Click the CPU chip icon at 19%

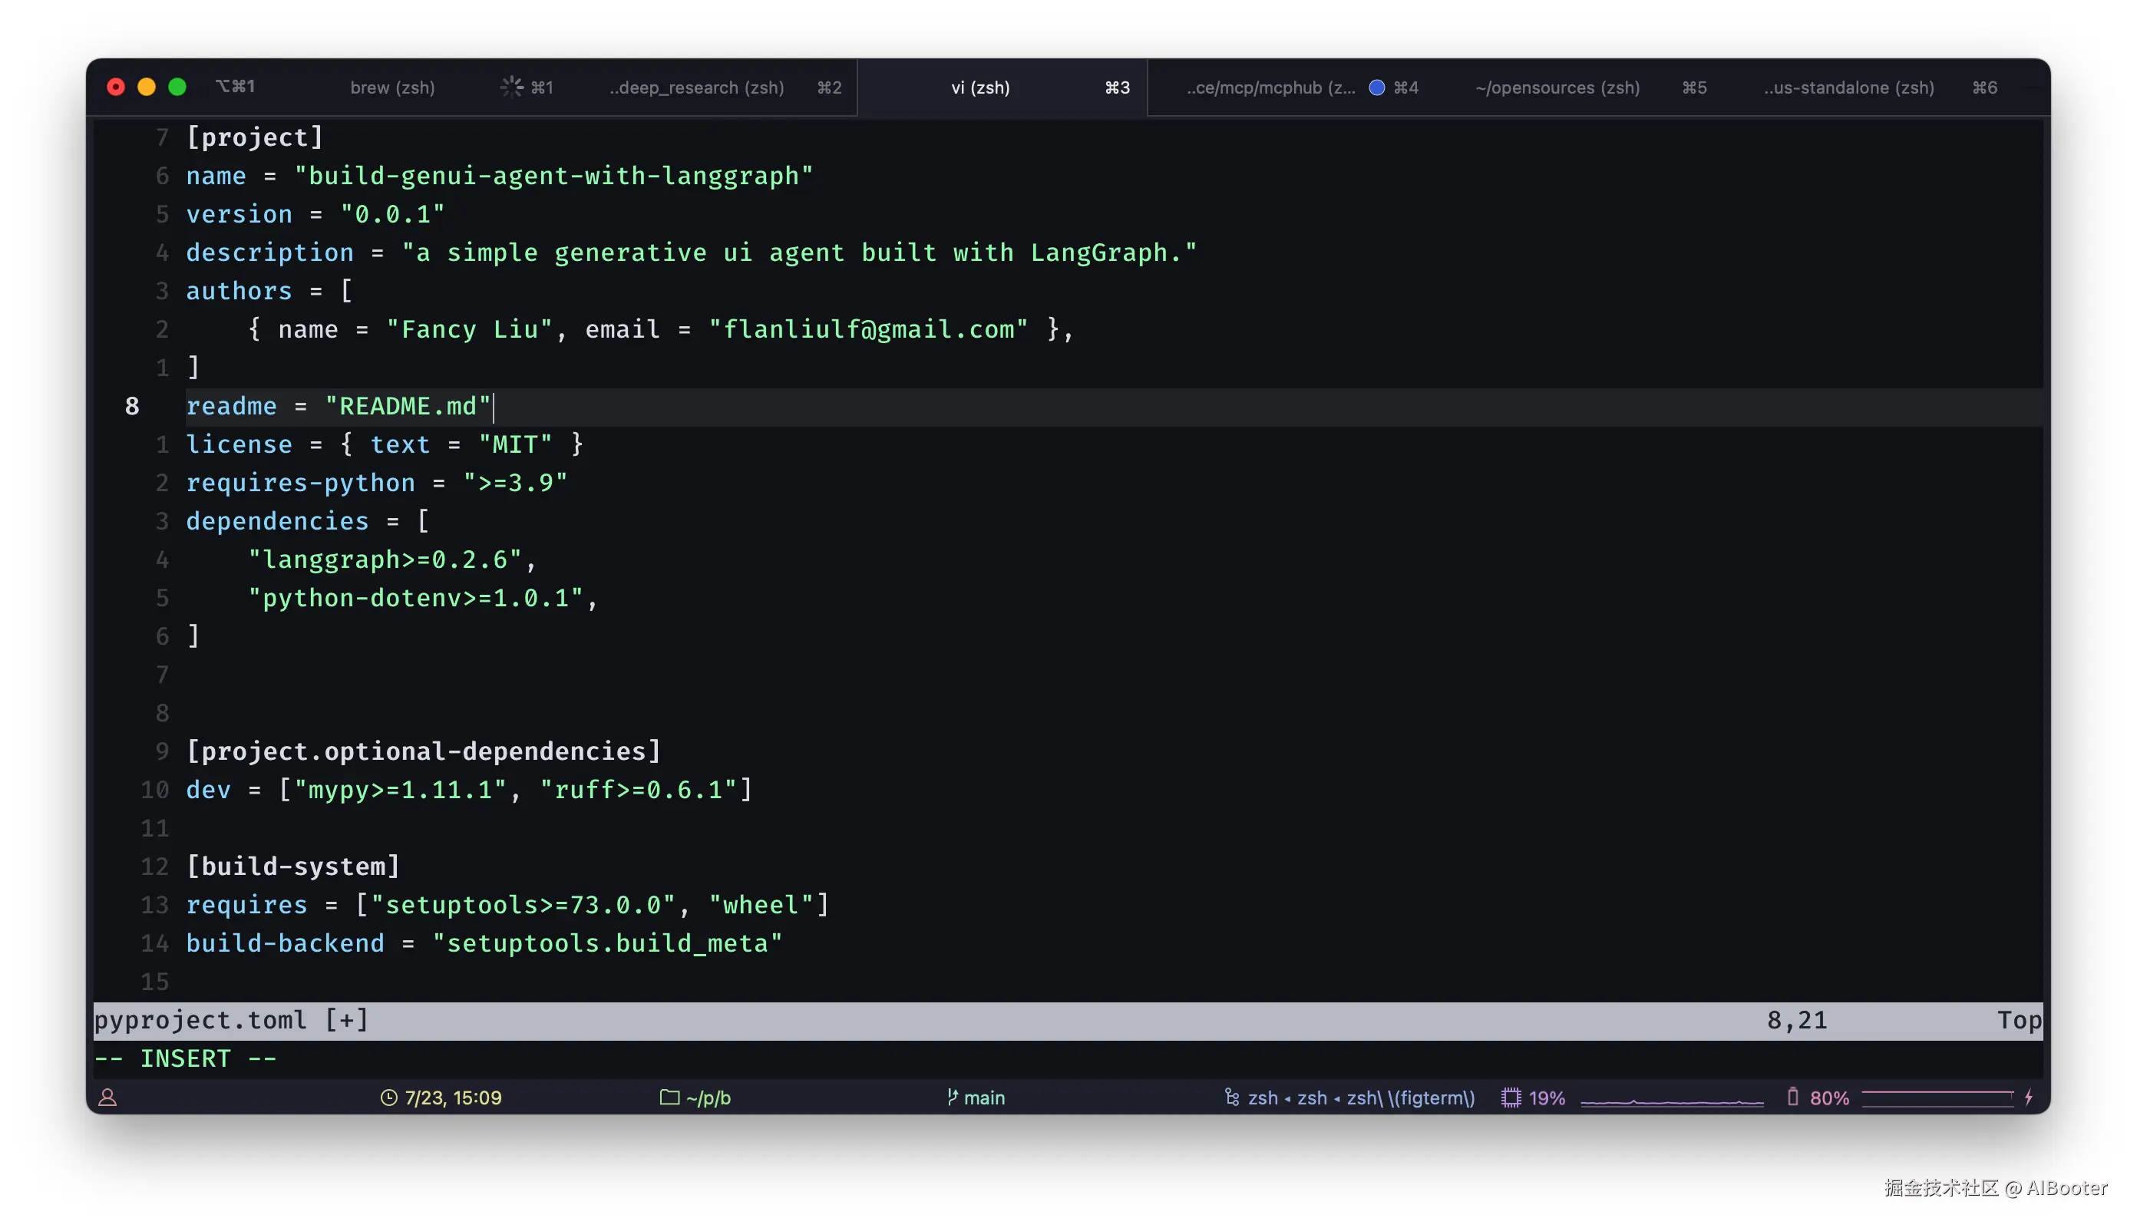coord(1511,1098)
